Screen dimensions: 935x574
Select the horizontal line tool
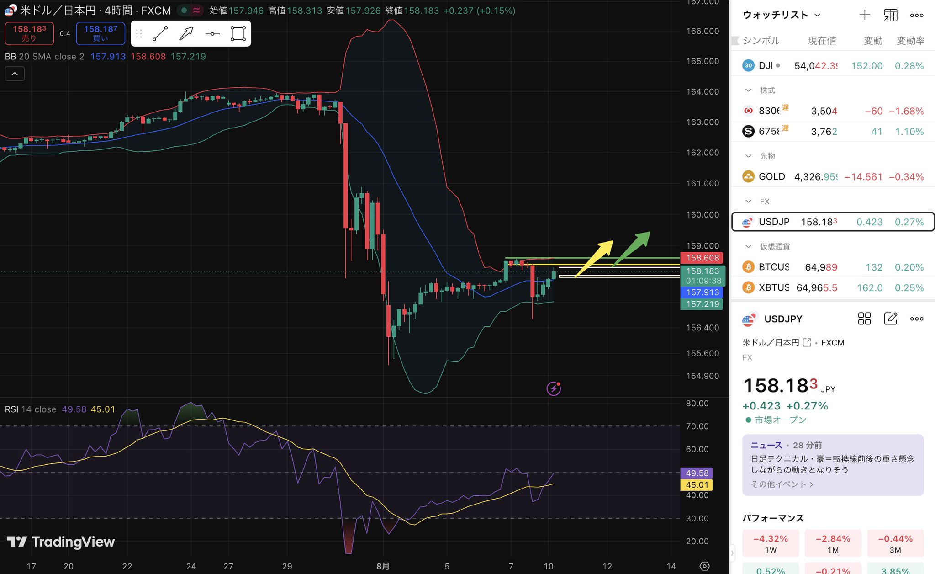212,34
